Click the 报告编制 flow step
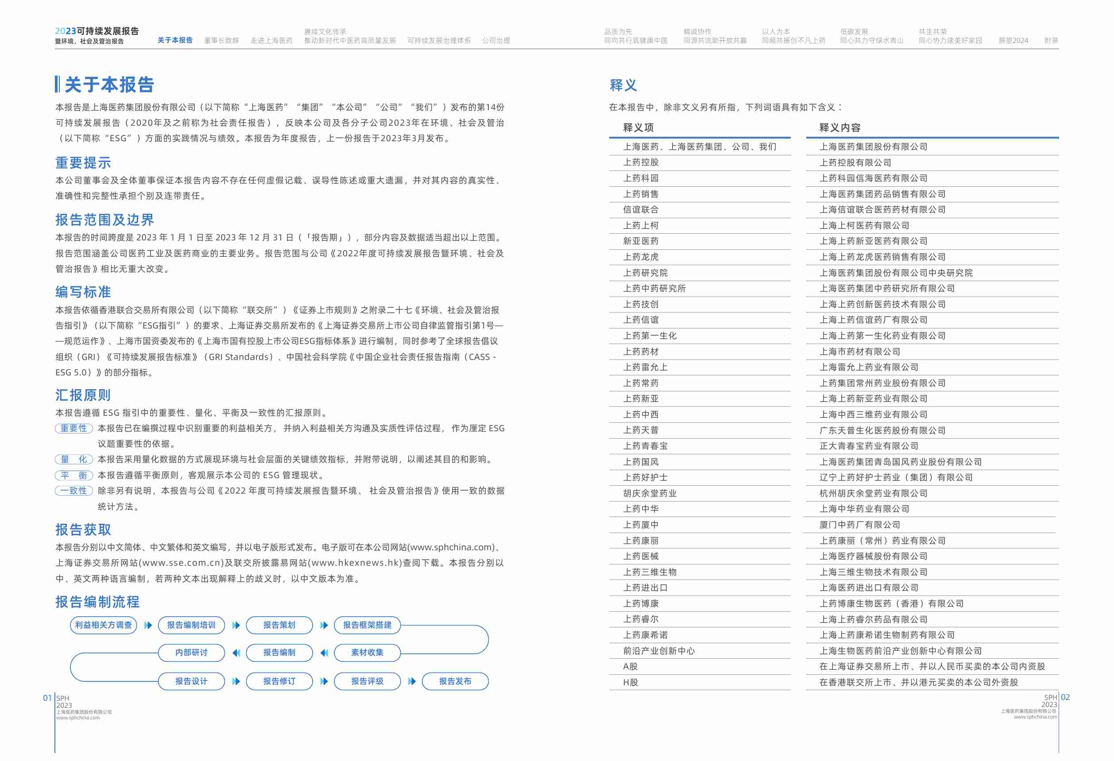The image size is (1114, 761). 279,653
